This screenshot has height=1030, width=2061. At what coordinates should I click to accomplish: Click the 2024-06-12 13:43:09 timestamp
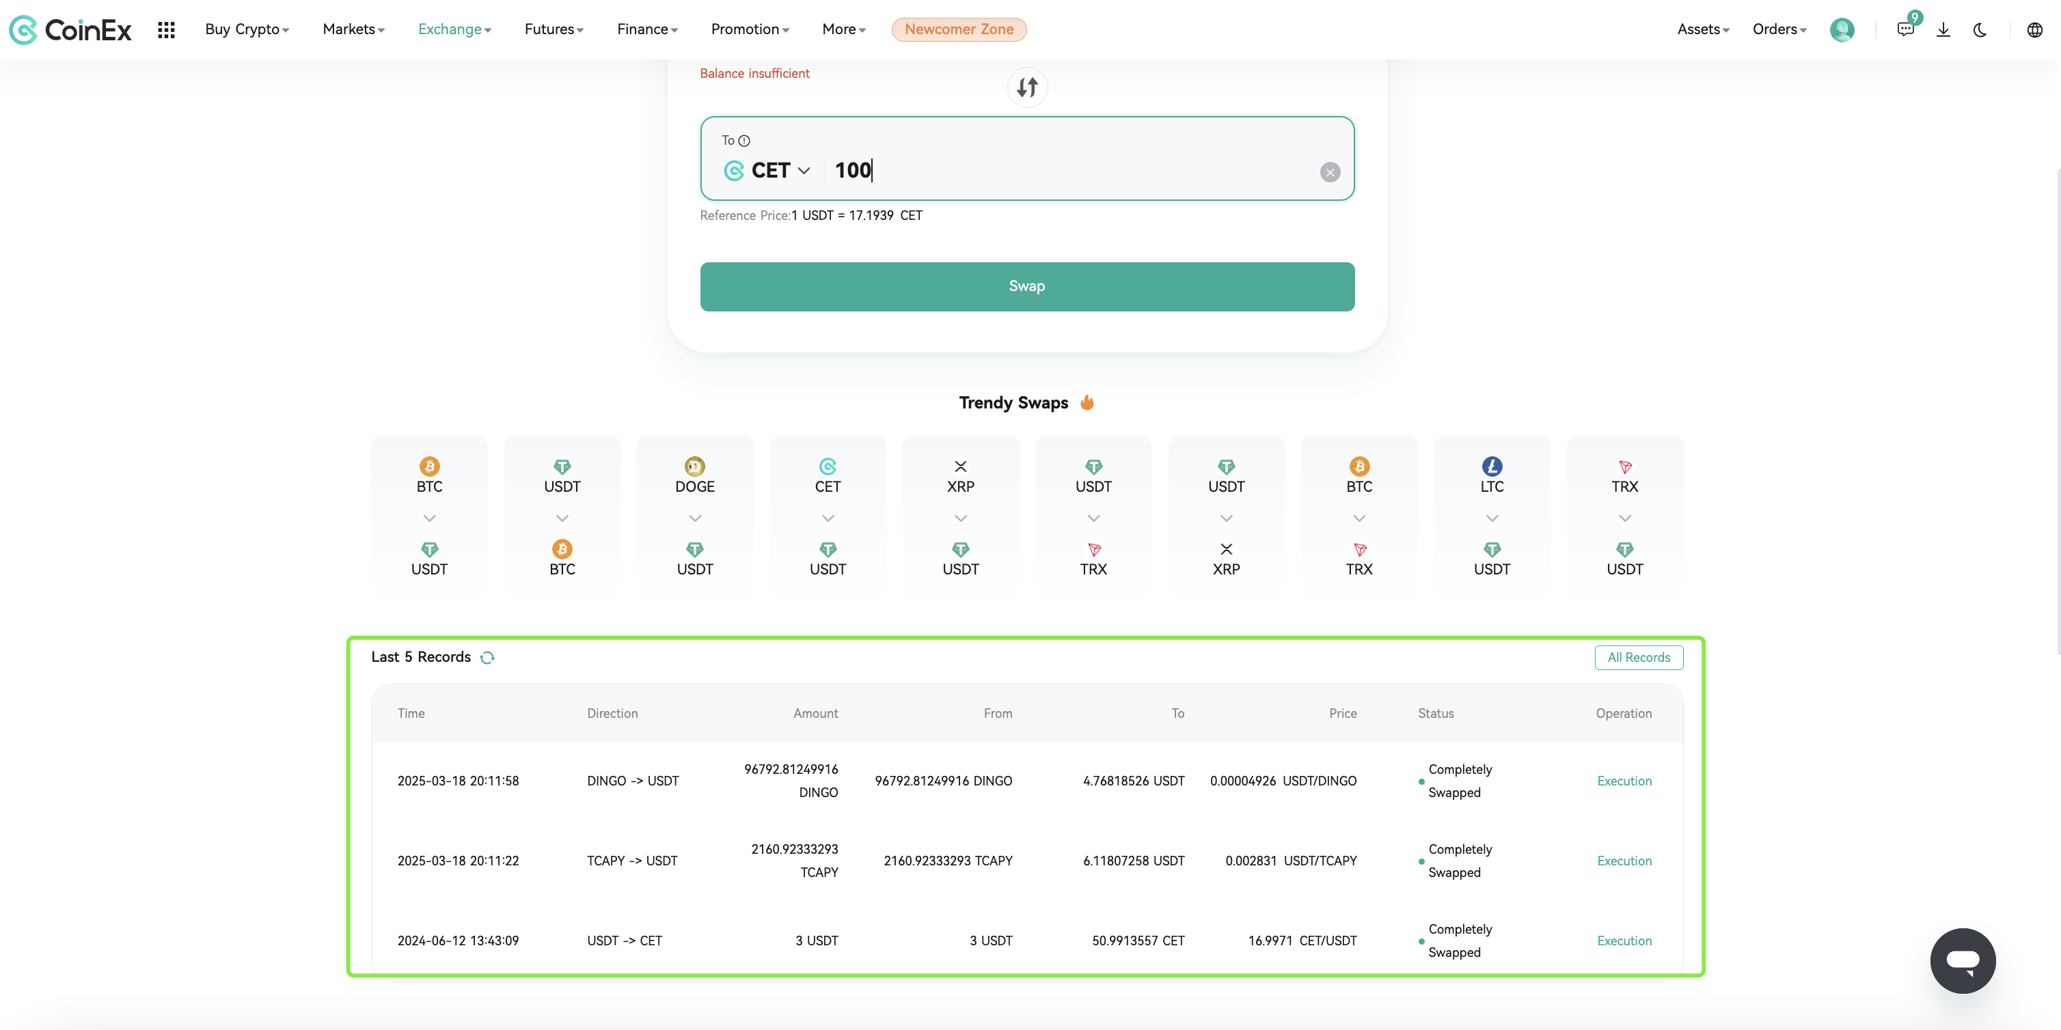458,941
